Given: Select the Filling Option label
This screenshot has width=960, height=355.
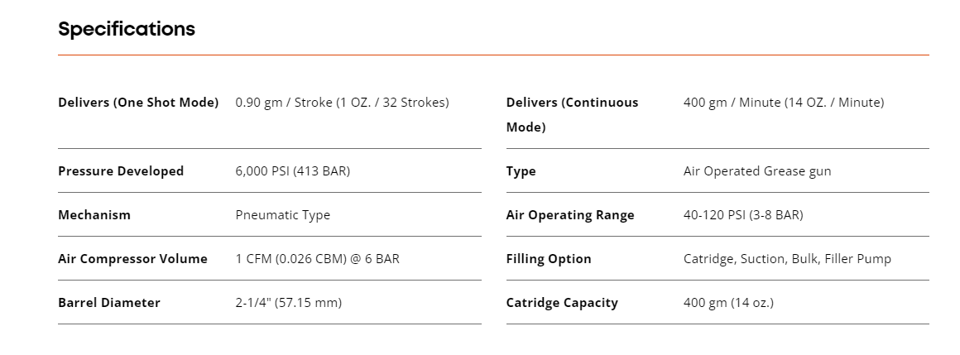Looking at the screenshot, I should (549, 259).
